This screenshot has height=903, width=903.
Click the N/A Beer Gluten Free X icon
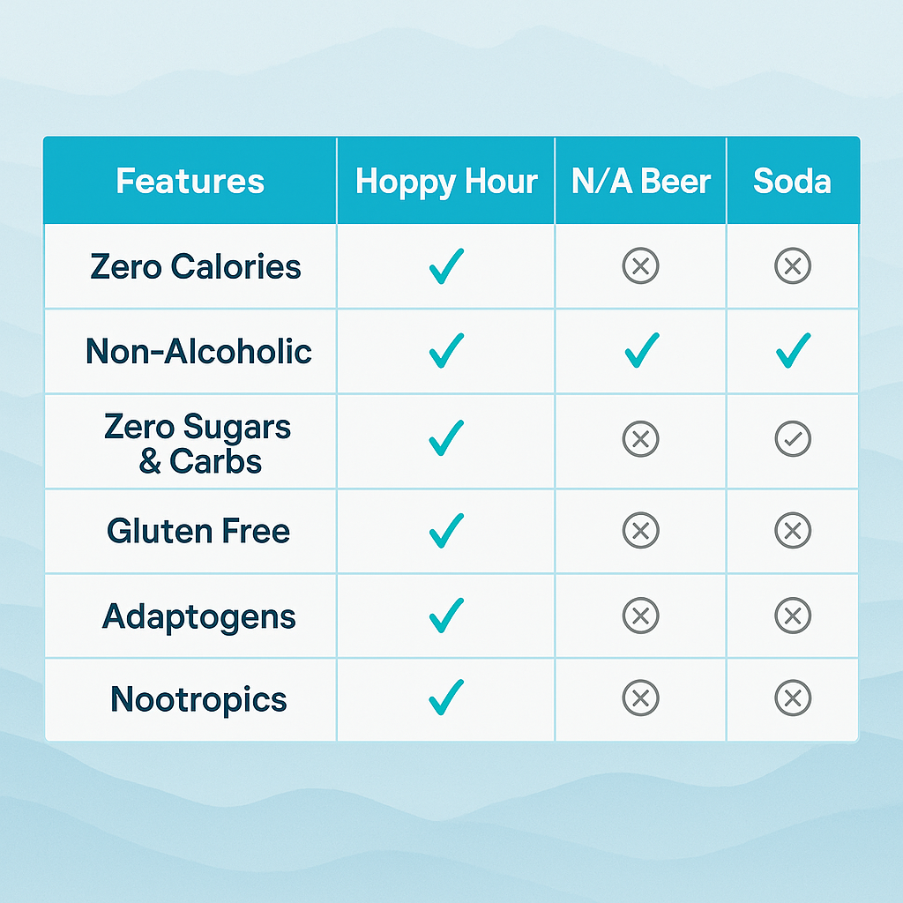[641, 531]
